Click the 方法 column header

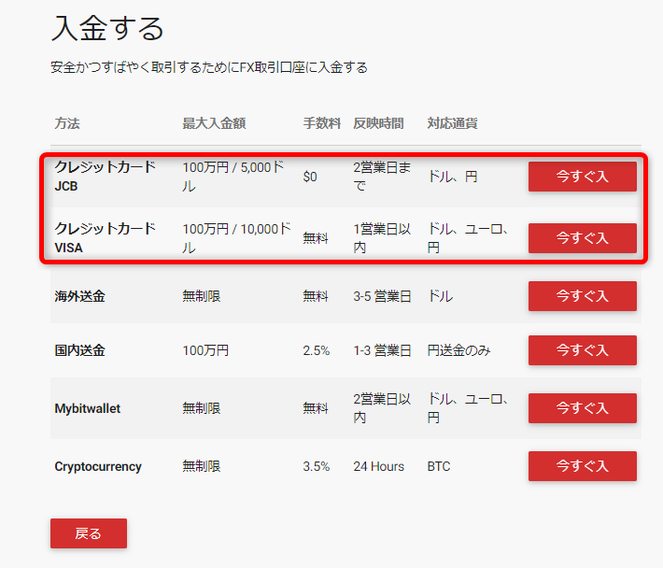click(x=67, y=124)
